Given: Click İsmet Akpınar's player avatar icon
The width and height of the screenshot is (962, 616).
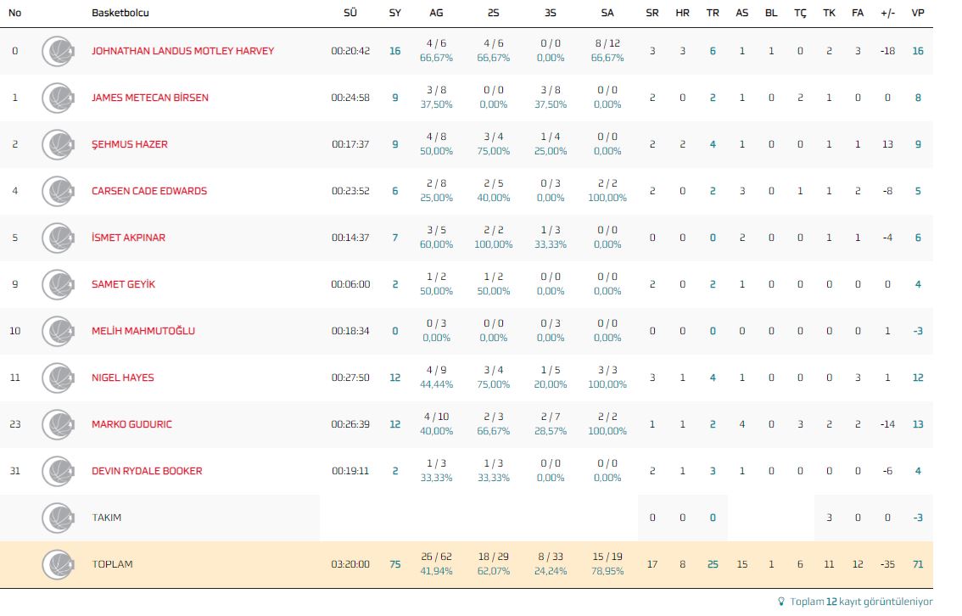Looking at the screenshot, I should coord(58,238).
